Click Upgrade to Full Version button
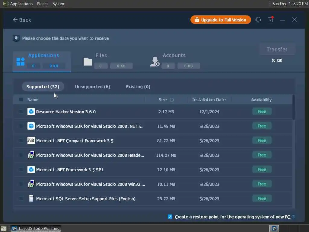The width and height of the screenshot is (309, 232). click(x=221, y=20)
